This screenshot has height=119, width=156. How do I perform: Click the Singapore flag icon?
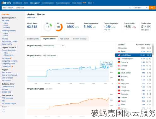[119, 83]
